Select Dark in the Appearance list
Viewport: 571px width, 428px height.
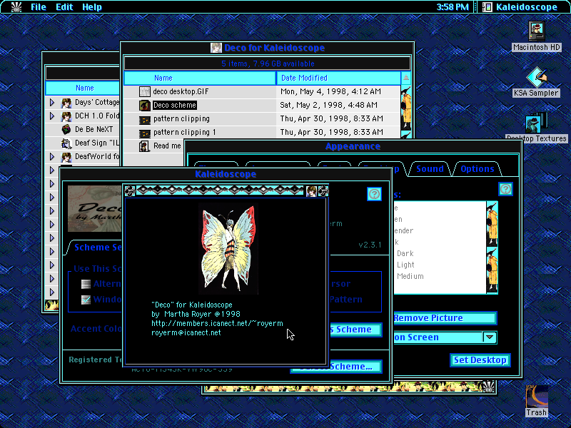(405, 253)
